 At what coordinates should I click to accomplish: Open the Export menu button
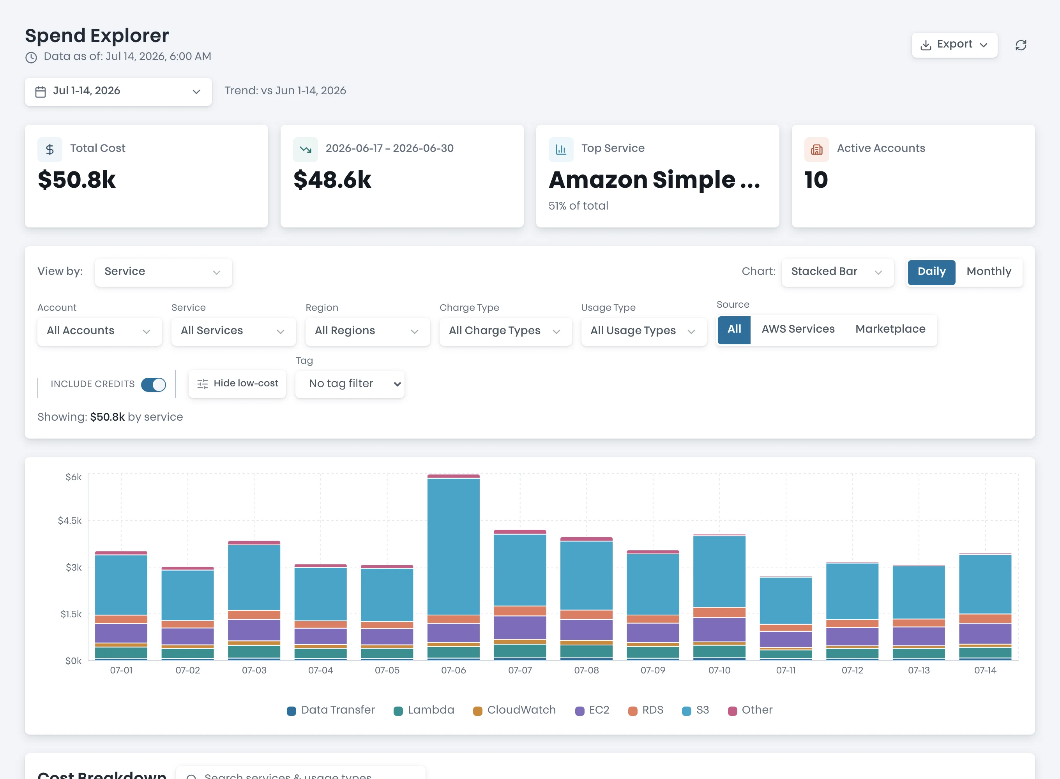(x=954, y=45)
